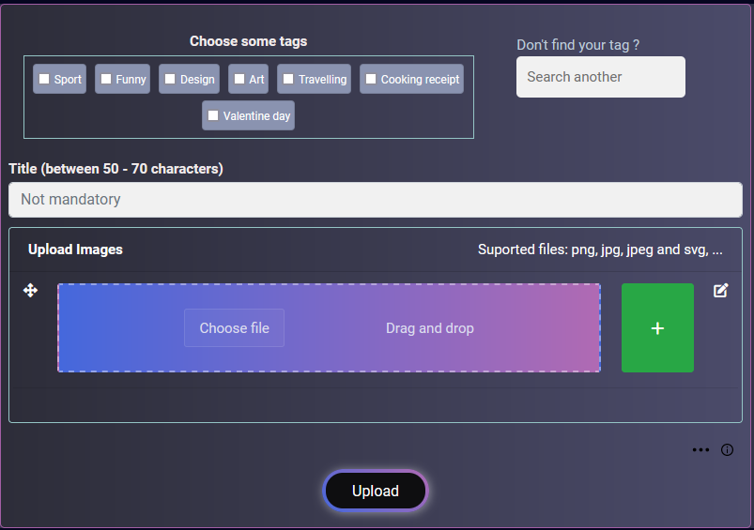Enable the Funny tag checkbox

coord(106,79)
